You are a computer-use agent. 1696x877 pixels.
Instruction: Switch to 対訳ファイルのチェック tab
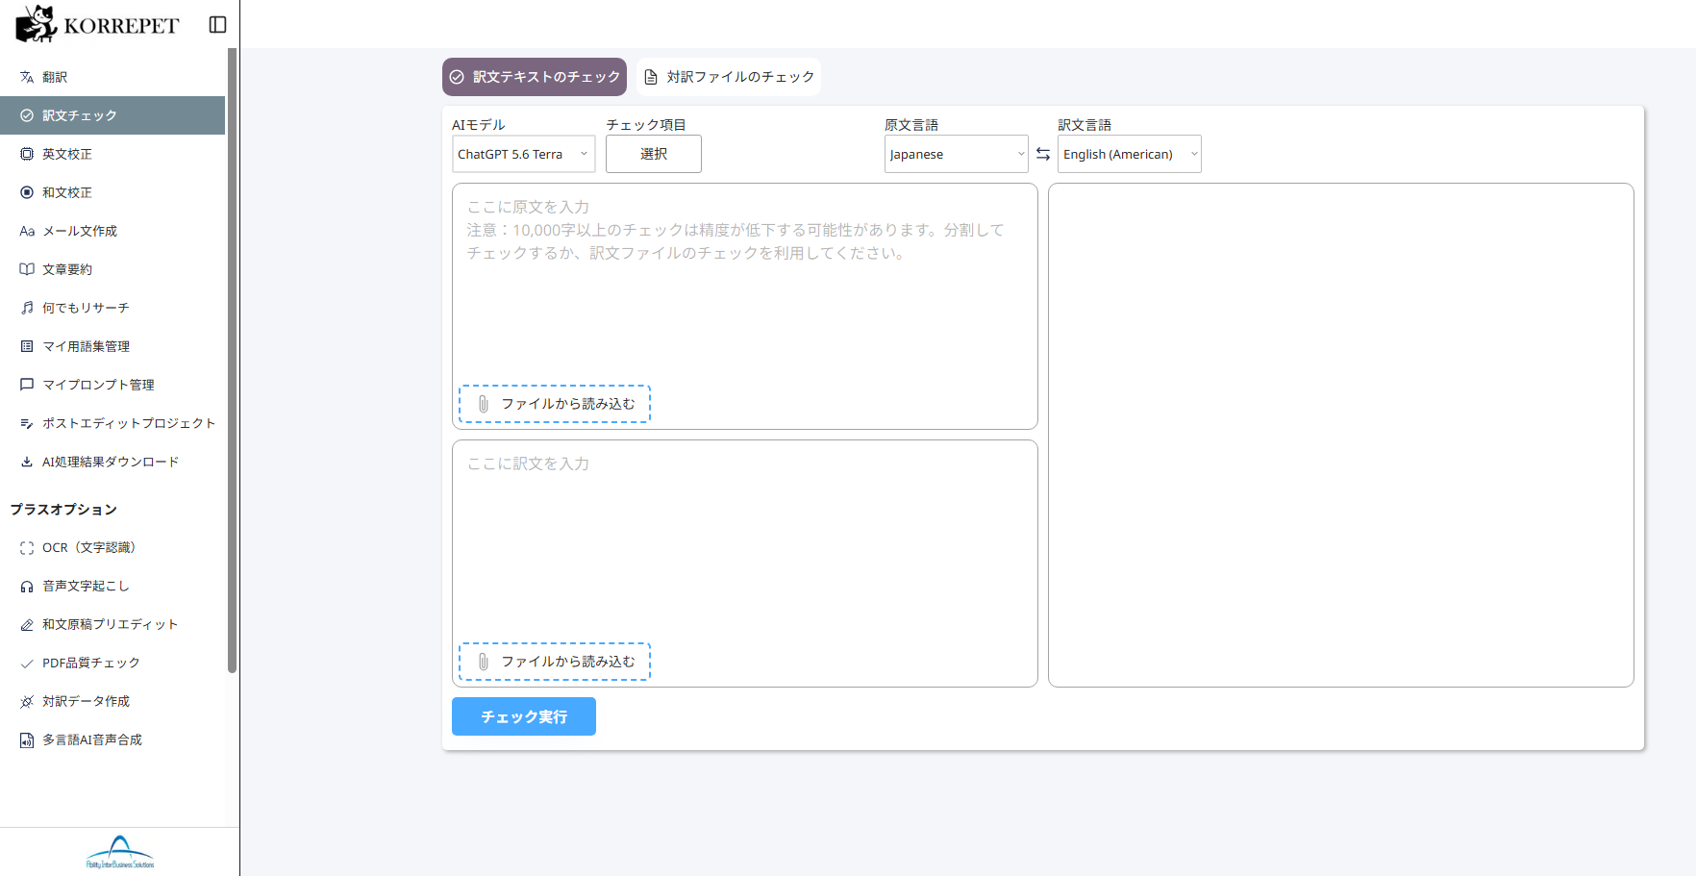click(x=729, y=77)
